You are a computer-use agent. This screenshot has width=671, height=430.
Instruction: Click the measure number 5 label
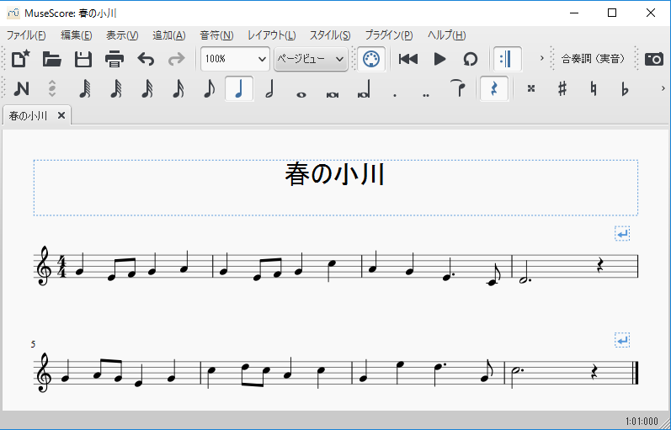point(33,344)
